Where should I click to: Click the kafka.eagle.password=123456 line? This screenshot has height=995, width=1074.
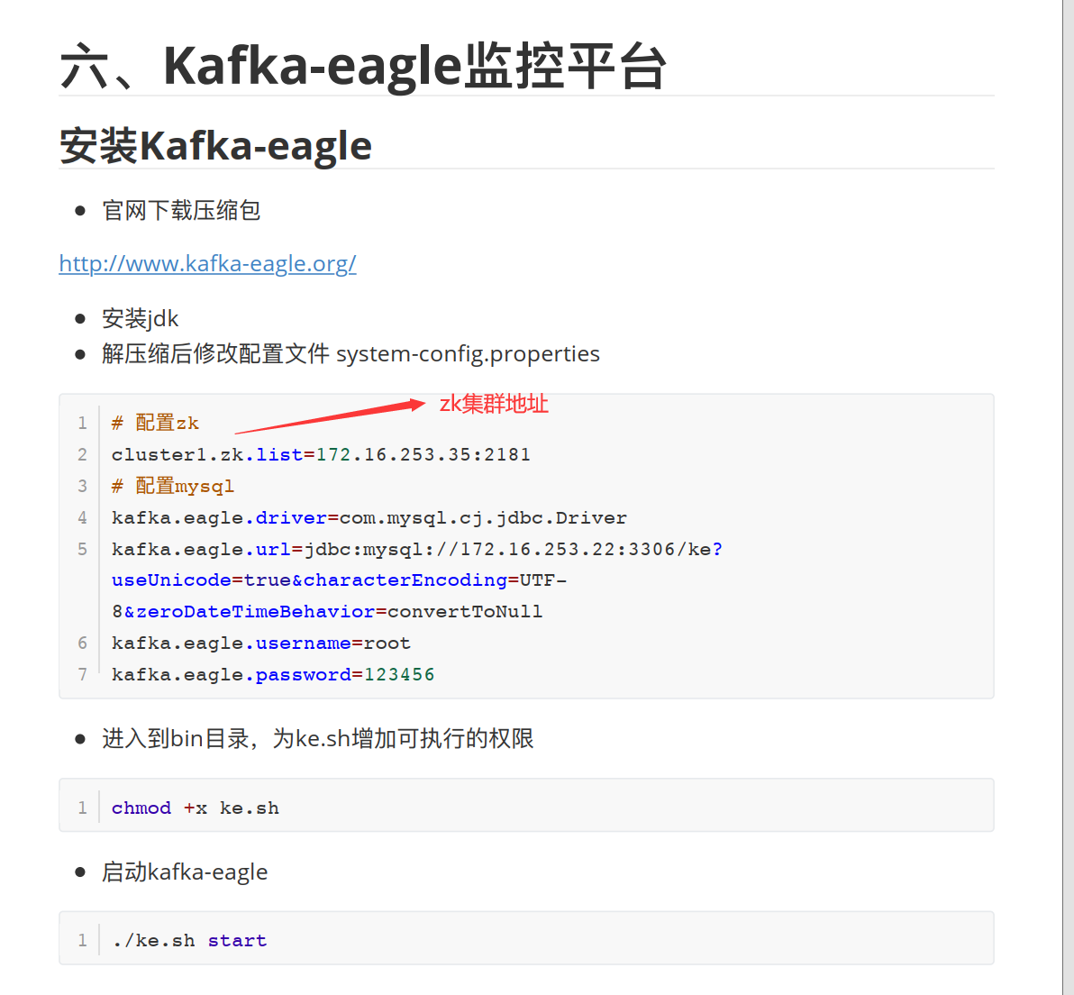(x=273, y=674)
